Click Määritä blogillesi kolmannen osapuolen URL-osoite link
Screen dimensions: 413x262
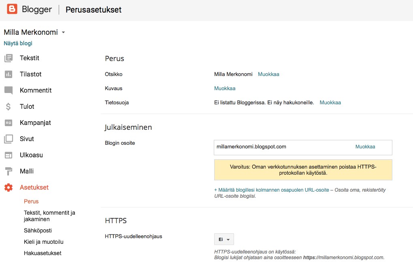pos(272,190)
